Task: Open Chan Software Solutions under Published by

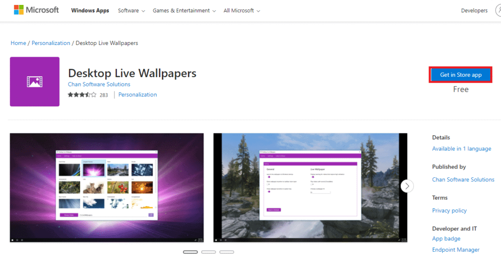Action: coord(463,180)
